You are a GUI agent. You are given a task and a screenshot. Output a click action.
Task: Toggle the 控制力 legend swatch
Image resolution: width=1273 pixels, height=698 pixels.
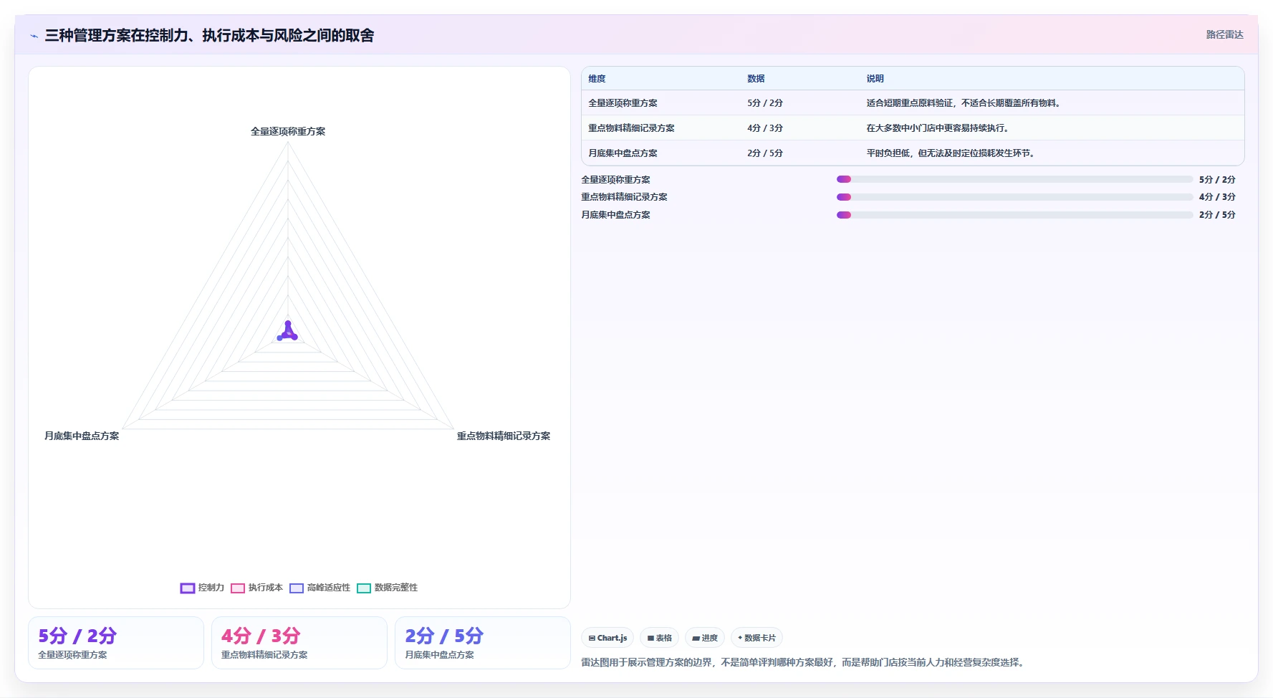(188, 588)
